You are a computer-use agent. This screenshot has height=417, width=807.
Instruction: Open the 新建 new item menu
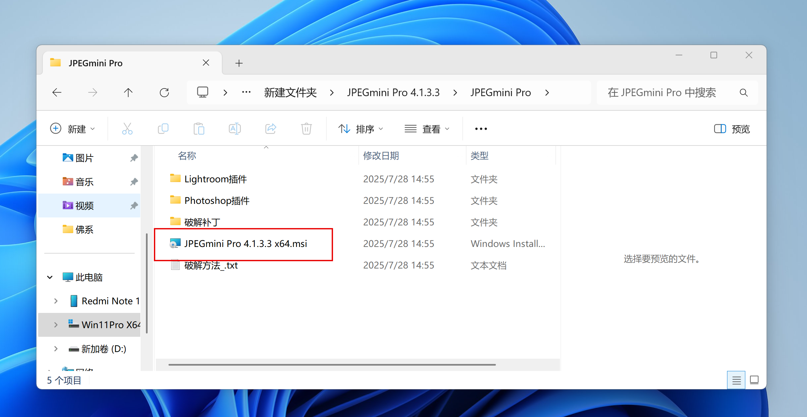[72, 129]
